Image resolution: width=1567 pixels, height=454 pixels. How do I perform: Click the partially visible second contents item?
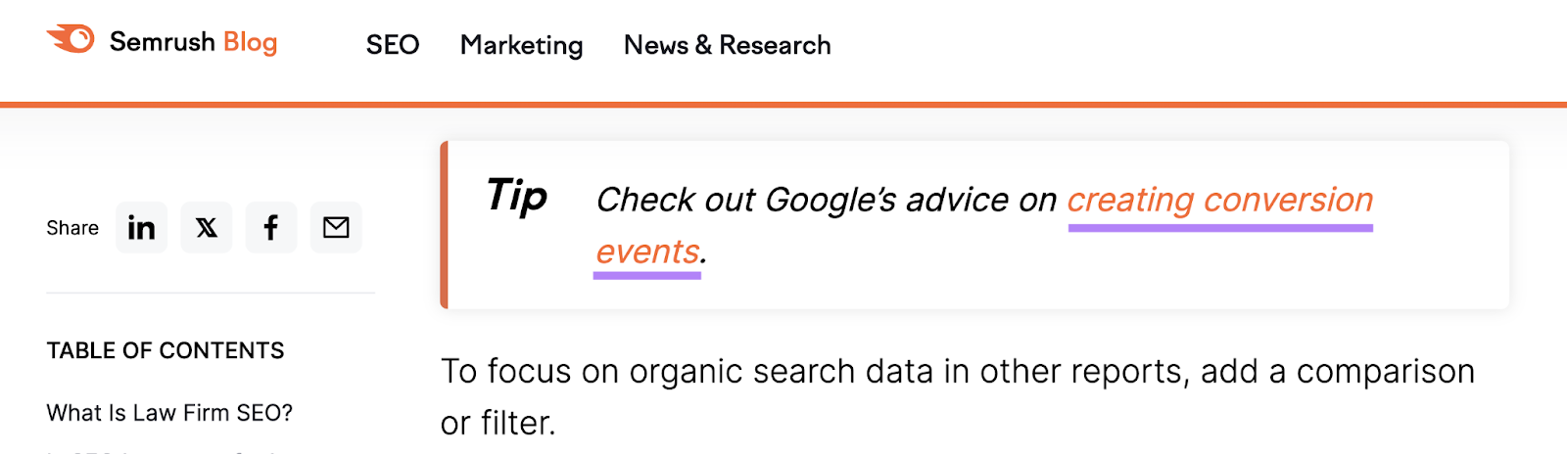pos(166,450)
